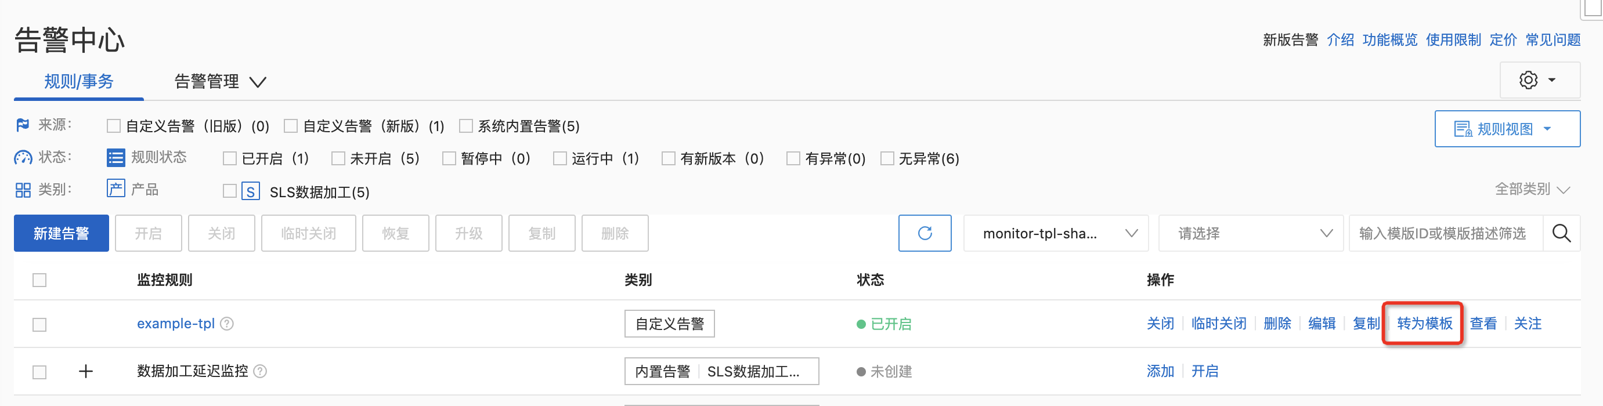Click 复制 in example-tpl row
This screenshot has width=1603, height=406.
click(x=1366, y=323)
